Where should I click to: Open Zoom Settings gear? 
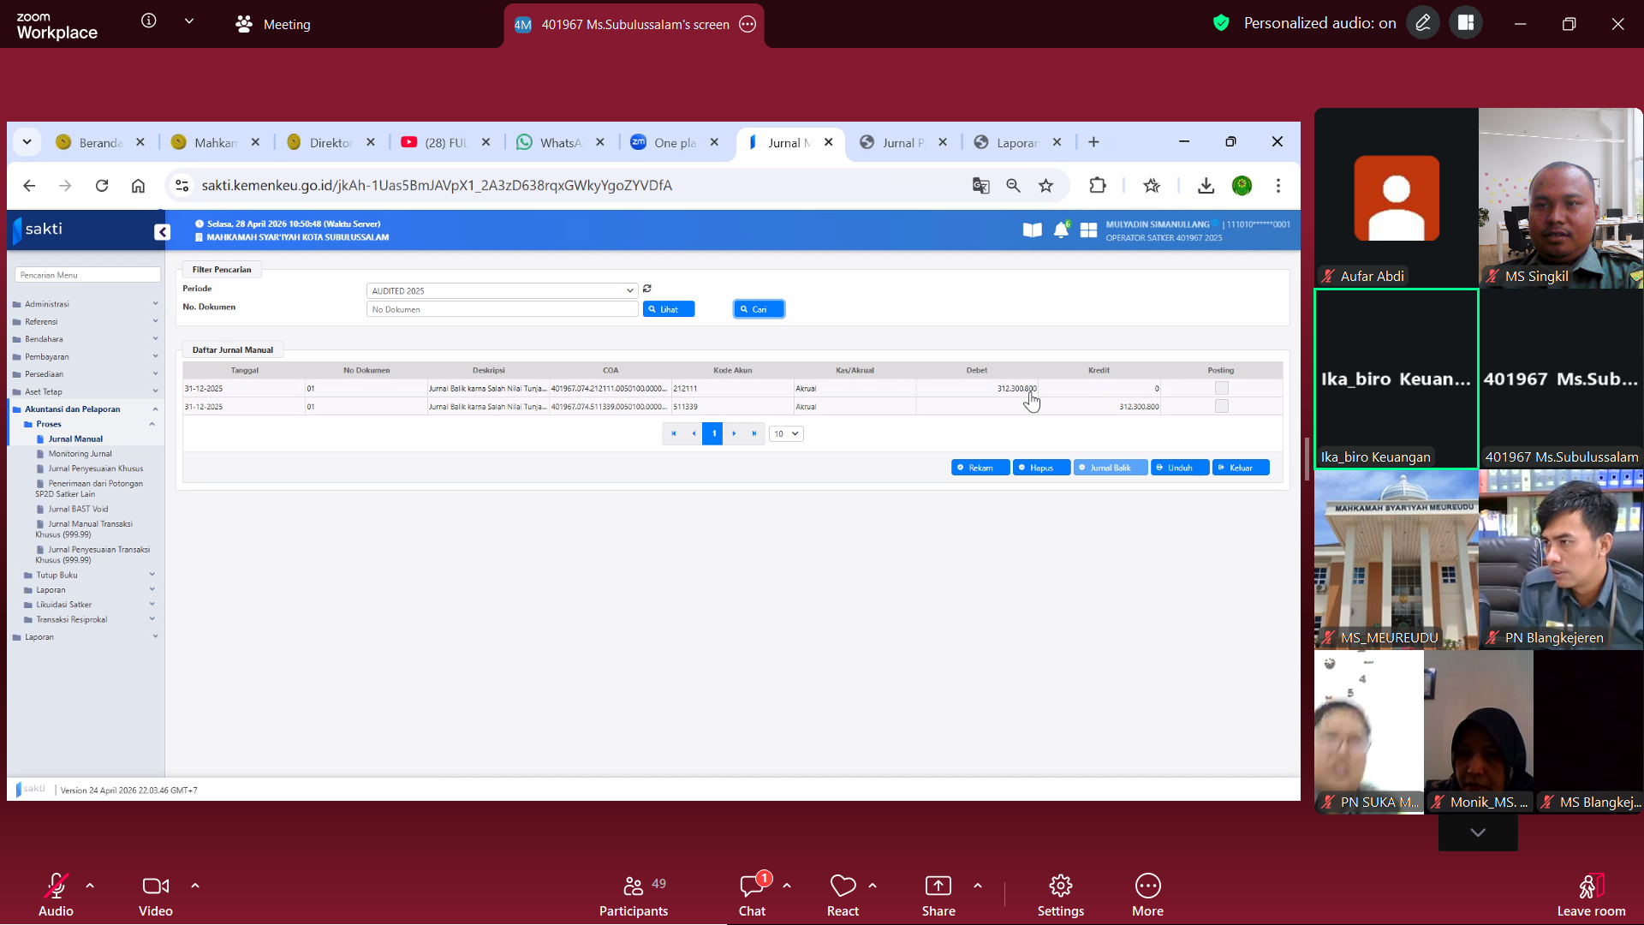click(1060, 894)
